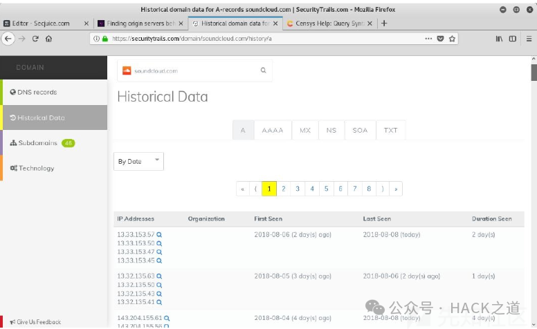Select pagination page 1
Viewport: 537px width, 329px height.
point(269,189)
